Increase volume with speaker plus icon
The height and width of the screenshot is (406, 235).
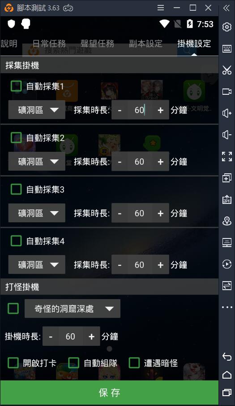(x=227, y=113)
